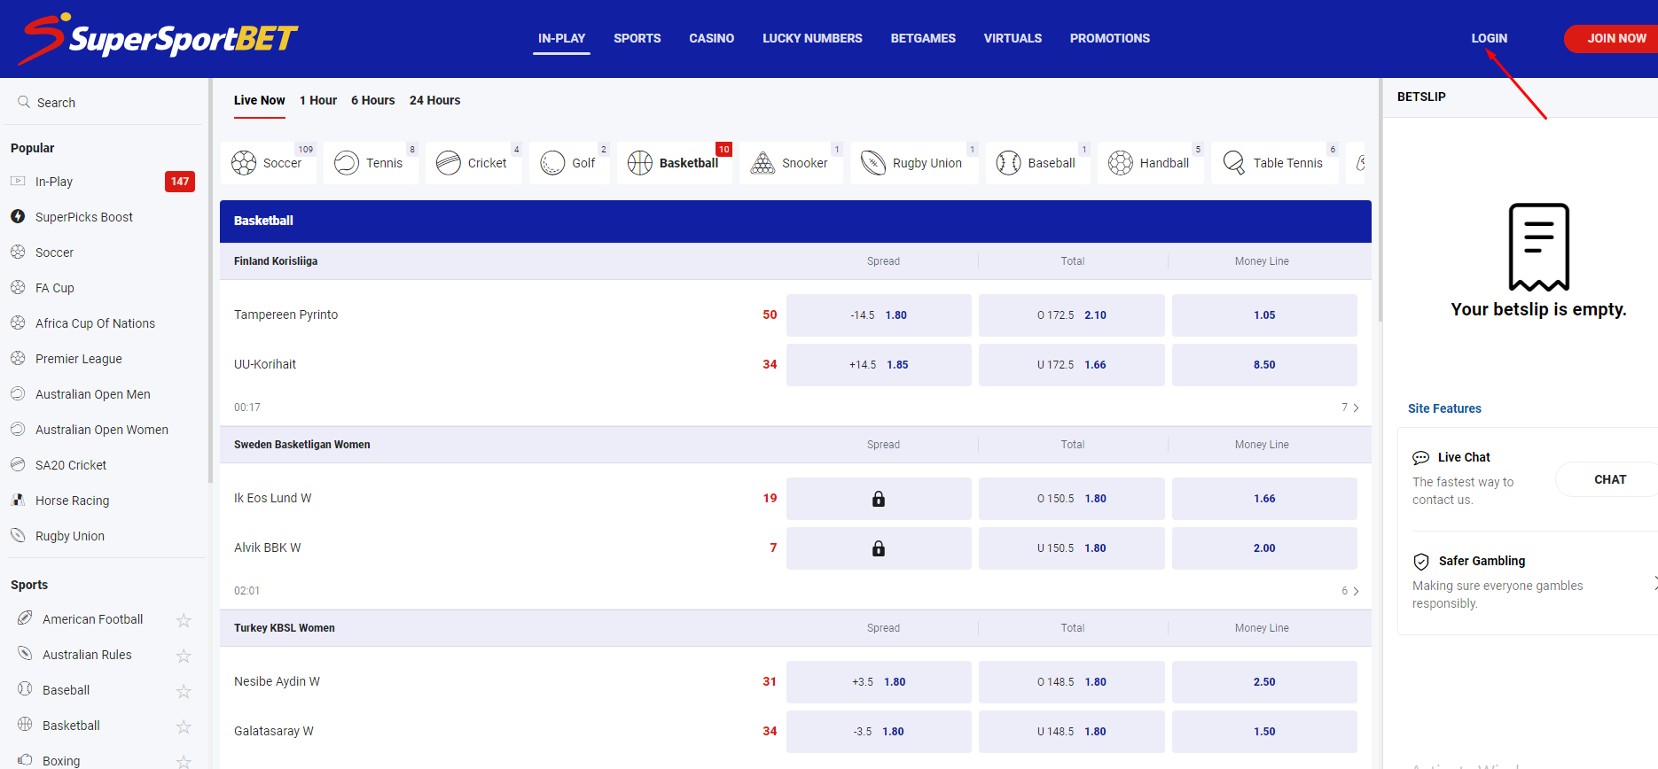Open the VIRTUALS menu
The width and height of the screenshot is (1658, 769).
(x=1013, y=38)
